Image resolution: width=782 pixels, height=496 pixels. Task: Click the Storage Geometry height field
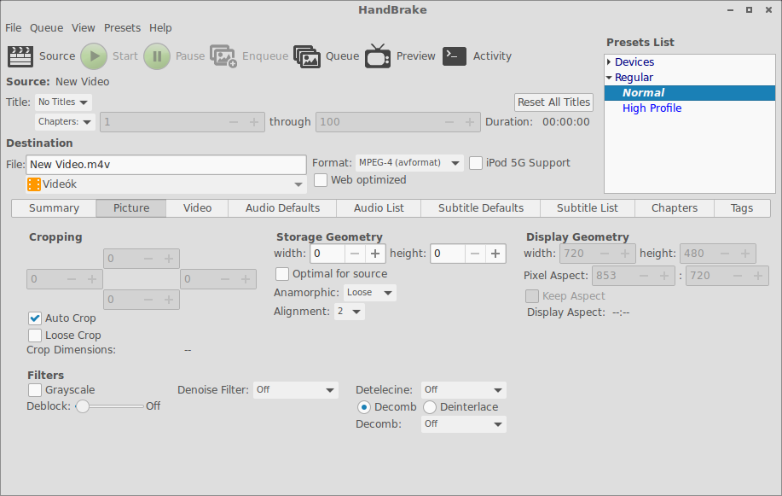(448, 254)
